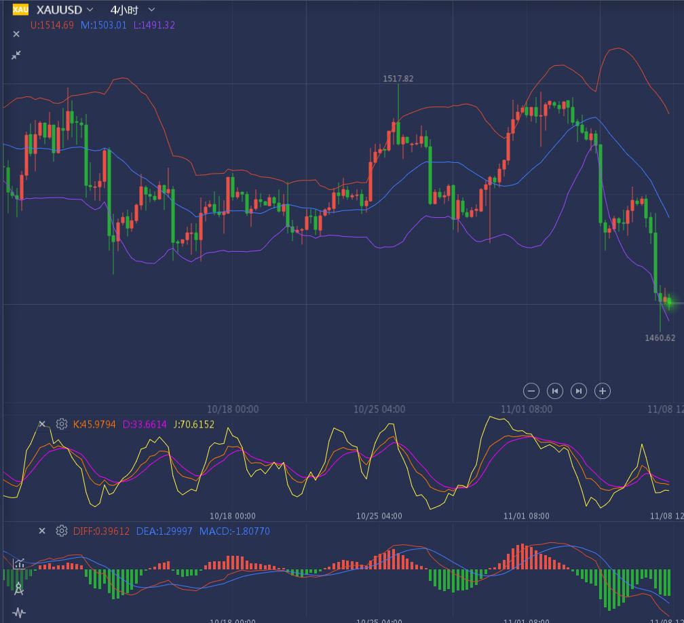Close the MACD indicator panel
The height and width of the screenshot is (623, 684).
(x=42, y=531)
